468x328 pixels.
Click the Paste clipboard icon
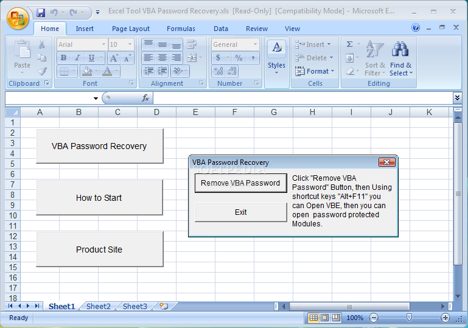22,49
